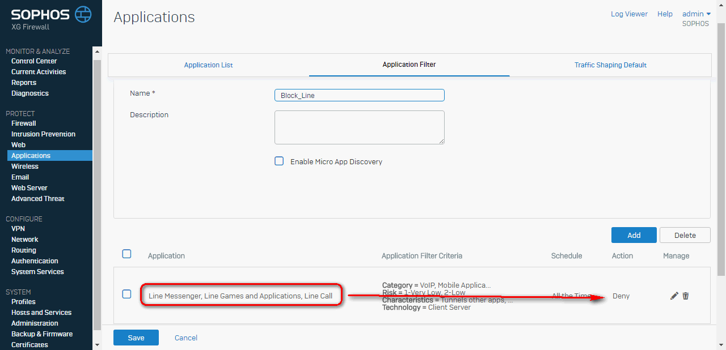Open the Wireless section
The width and height of the screenshot is (726, 350).
(25, 167)
